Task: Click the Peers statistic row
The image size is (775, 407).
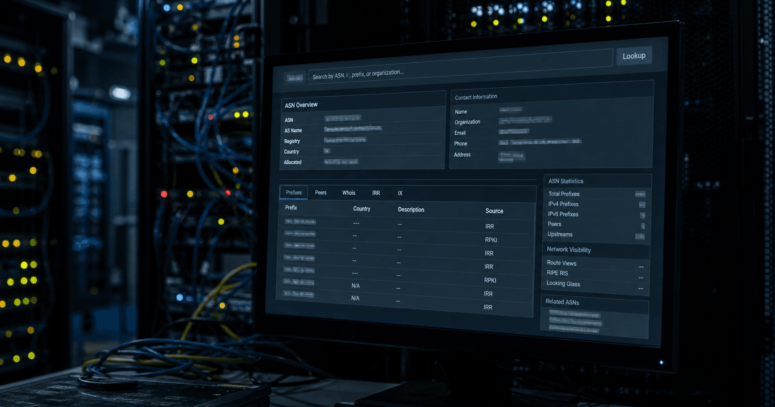Action: click(596, 225)
